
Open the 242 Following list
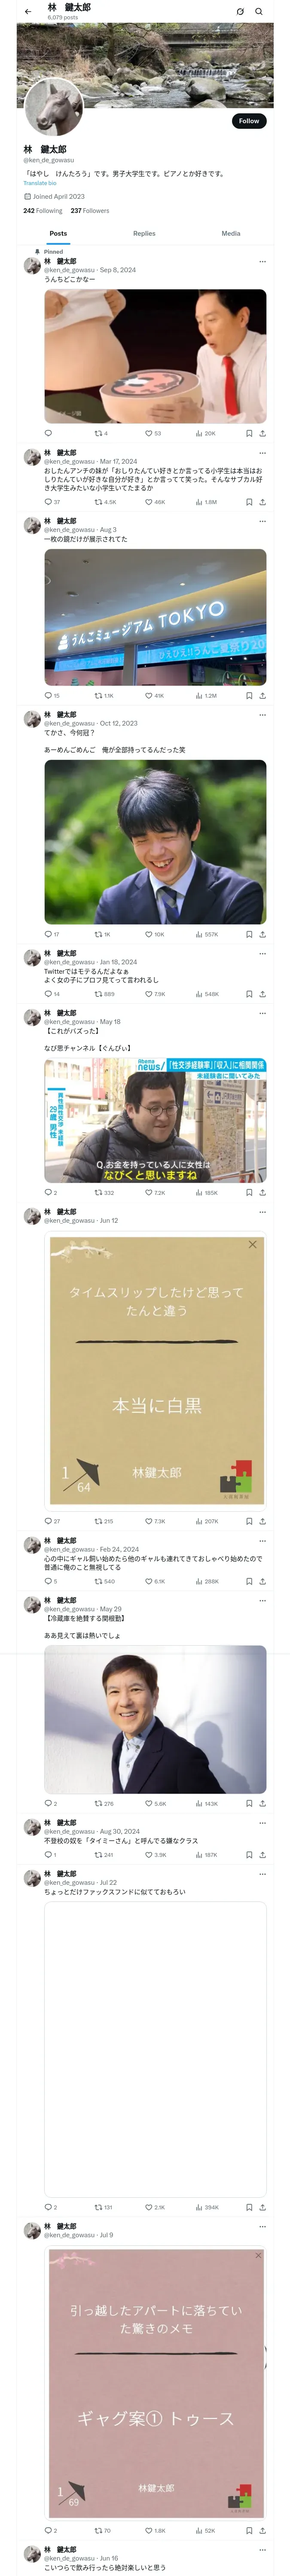click(43, 211)
